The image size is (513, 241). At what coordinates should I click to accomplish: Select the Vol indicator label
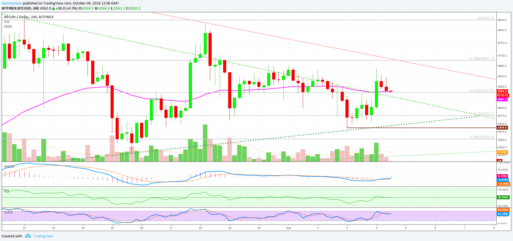[7, 22]
